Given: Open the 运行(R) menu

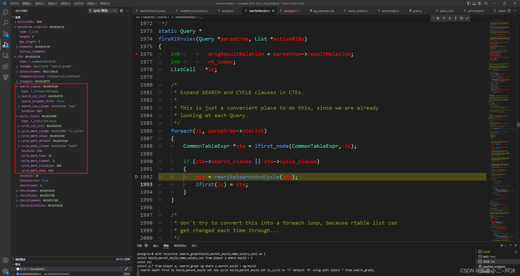Looking at the screenshot, I should (79, 4).
